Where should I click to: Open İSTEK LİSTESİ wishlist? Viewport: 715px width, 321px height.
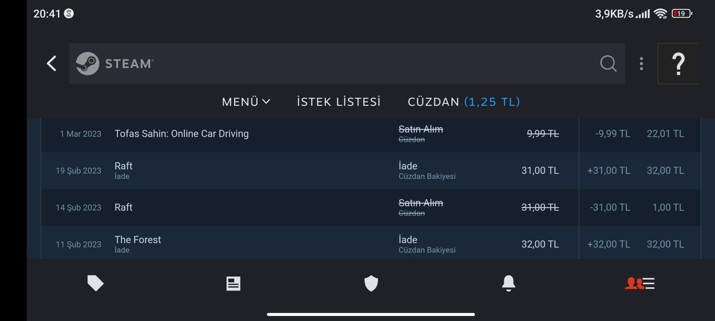(339, 102)
